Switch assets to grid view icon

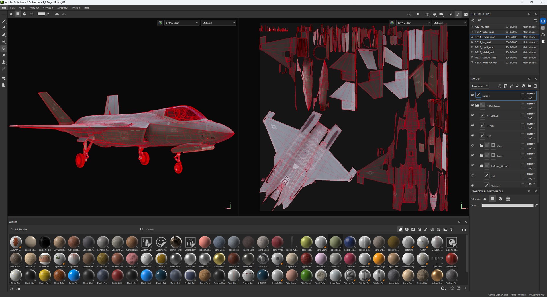464,229
